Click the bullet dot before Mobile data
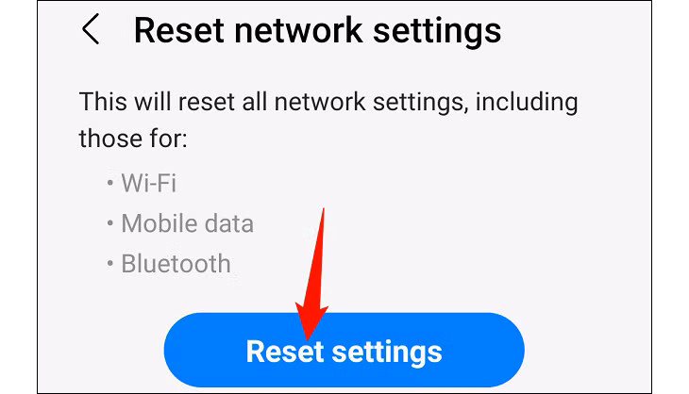 [x=109, y=223]
